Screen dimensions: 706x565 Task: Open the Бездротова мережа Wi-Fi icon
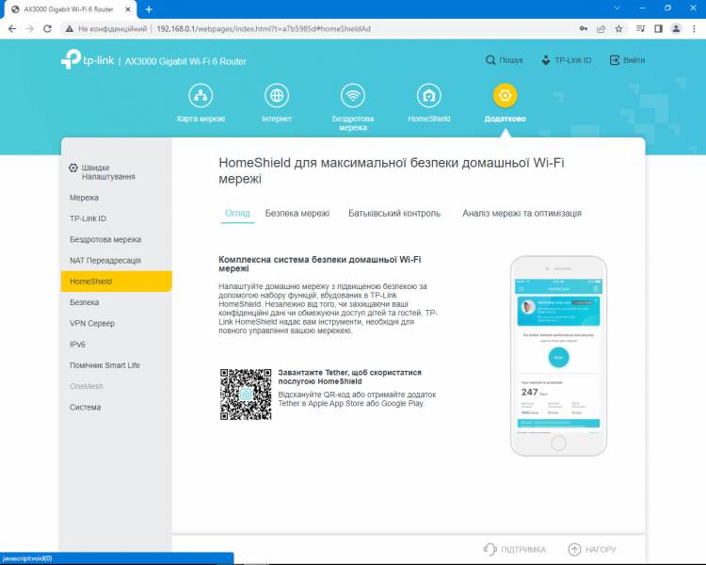pos(353,95)
